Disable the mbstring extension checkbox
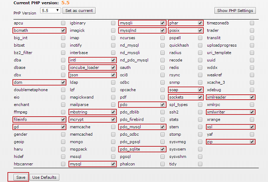Screen dimensions: 268x182 point(113,112)
